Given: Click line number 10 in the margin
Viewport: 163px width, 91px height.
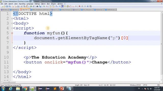Looking at the screenshot, I should point(6,57).
